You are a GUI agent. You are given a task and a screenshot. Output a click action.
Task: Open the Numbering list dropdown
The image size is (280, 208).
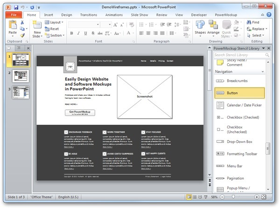click(x=156, y=25)
